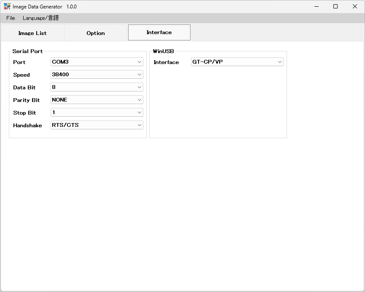Image resolution: width=365 pixels, height=292 pixels.
Task: Minimize the Image Data Generator window
Action: [x=316, y=6]
